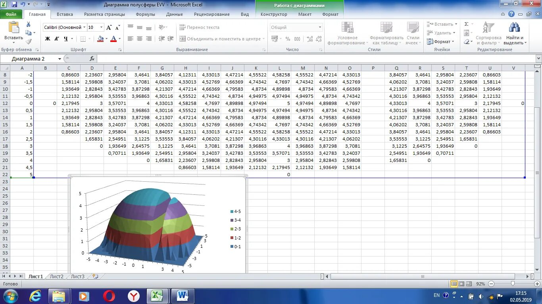Open the Формат cells dropdown
The image size is (542, 304).
pyautogui.click(x=441, y=42)
